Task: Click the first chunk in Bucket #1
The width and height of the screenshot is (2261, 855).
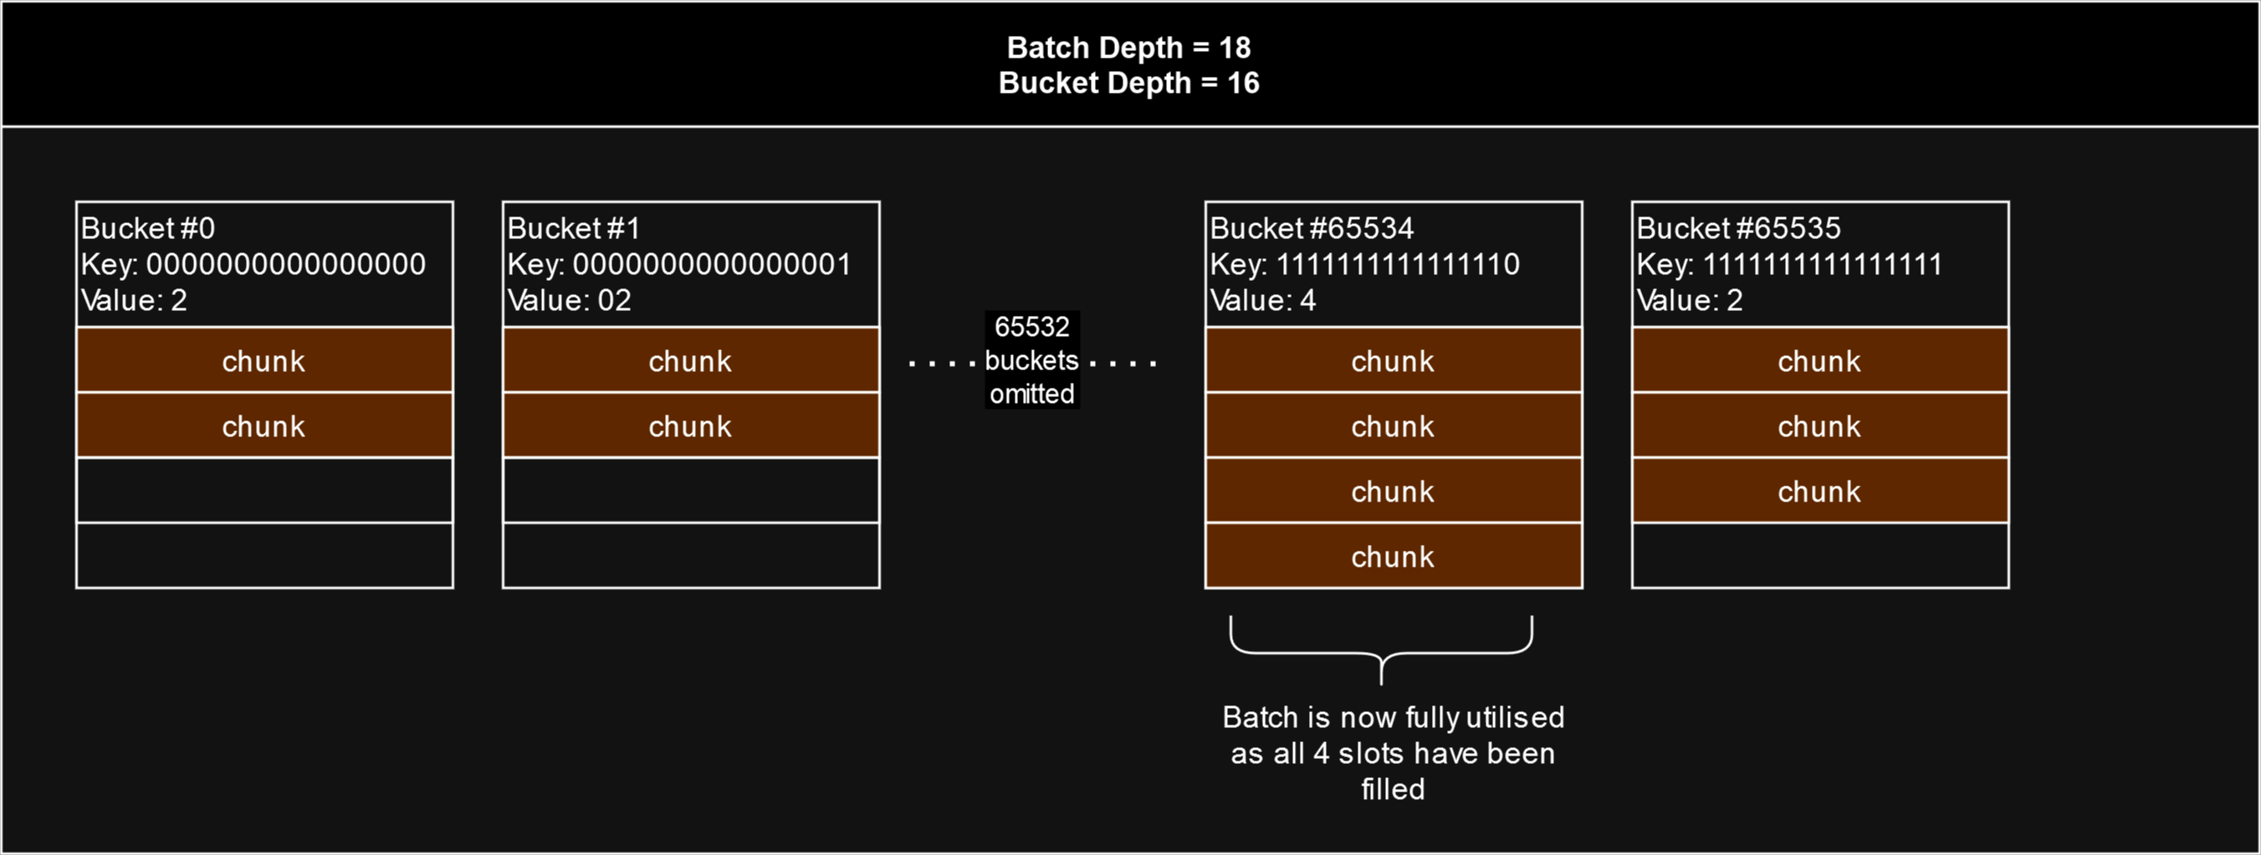Action: pyautogui.click(x=691, y=360)
